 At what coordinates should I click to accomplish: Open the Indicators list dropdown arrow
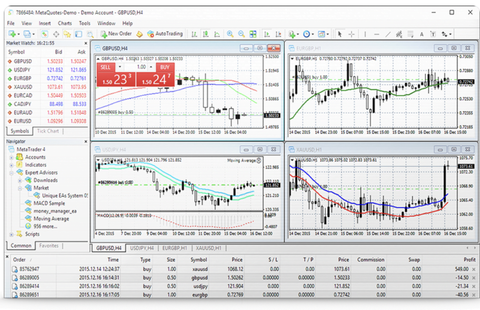(x=298, y=35)
